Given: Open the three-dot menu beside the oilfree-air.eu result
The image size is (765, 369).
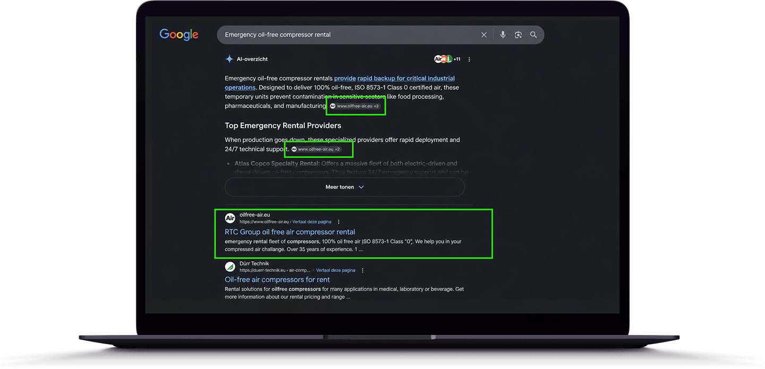Looking at the screenshot, I should pos(339,222).
